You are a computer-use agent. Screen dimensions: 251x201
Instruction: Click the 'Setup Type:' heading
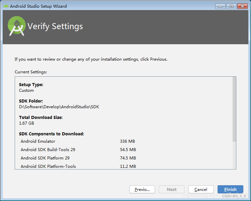point(31,84)
